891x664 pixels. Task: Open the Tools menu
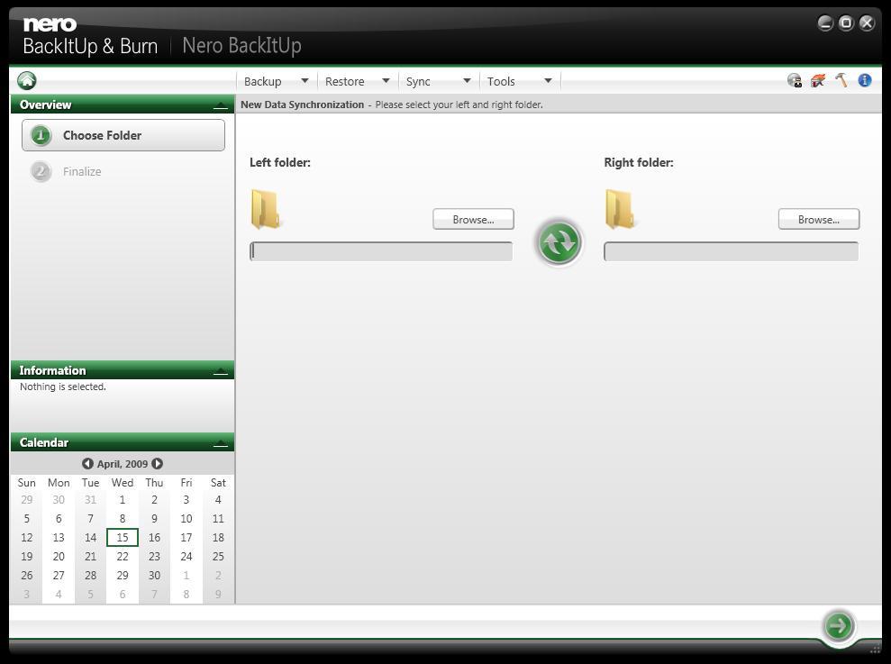point(501,81)
